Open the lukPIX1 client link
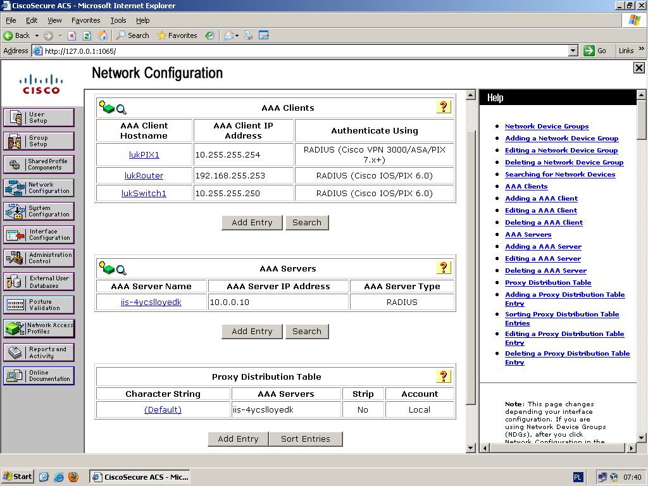Screen dimensions: 648x486 pos(144,154)
